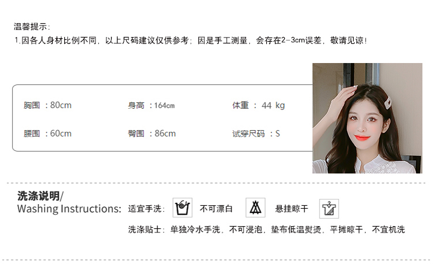Click the 试穿尺码 S text
This screenshot has height=277, width=434.
[256, 134]
